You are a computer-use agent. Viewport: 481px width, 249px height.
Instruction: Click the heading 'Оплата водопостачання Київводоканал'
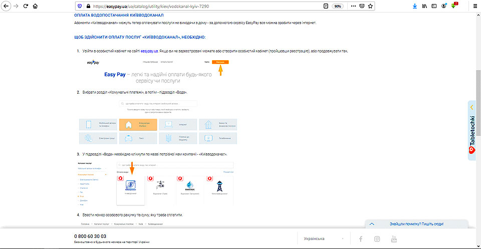pyautogui.click(x=119, y=15)
